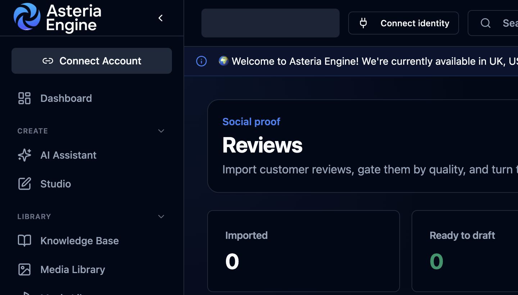The height and width of the screenshot is (295, 518).
Task: Click the magnifier search icon
Action: [x=486, y=23]
